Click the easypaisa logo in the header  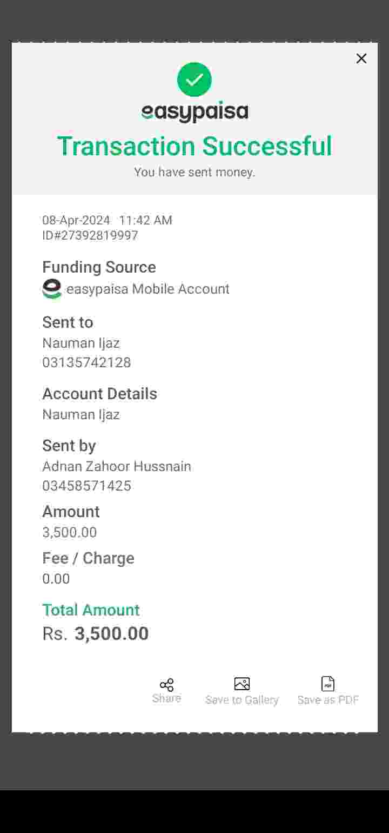194,112
